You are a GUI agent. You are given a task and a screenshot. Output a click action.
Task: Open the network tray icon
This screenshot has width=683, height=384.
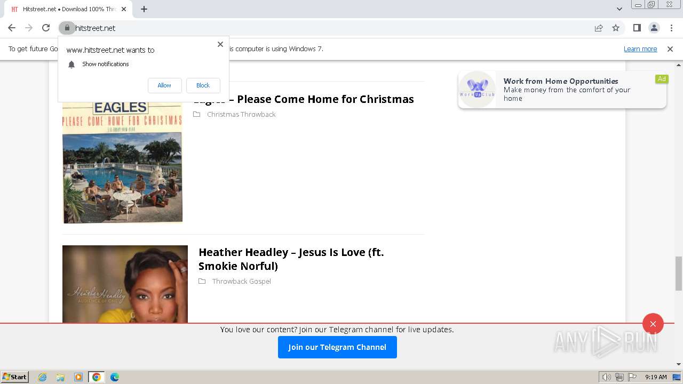(x=620, y=377)
